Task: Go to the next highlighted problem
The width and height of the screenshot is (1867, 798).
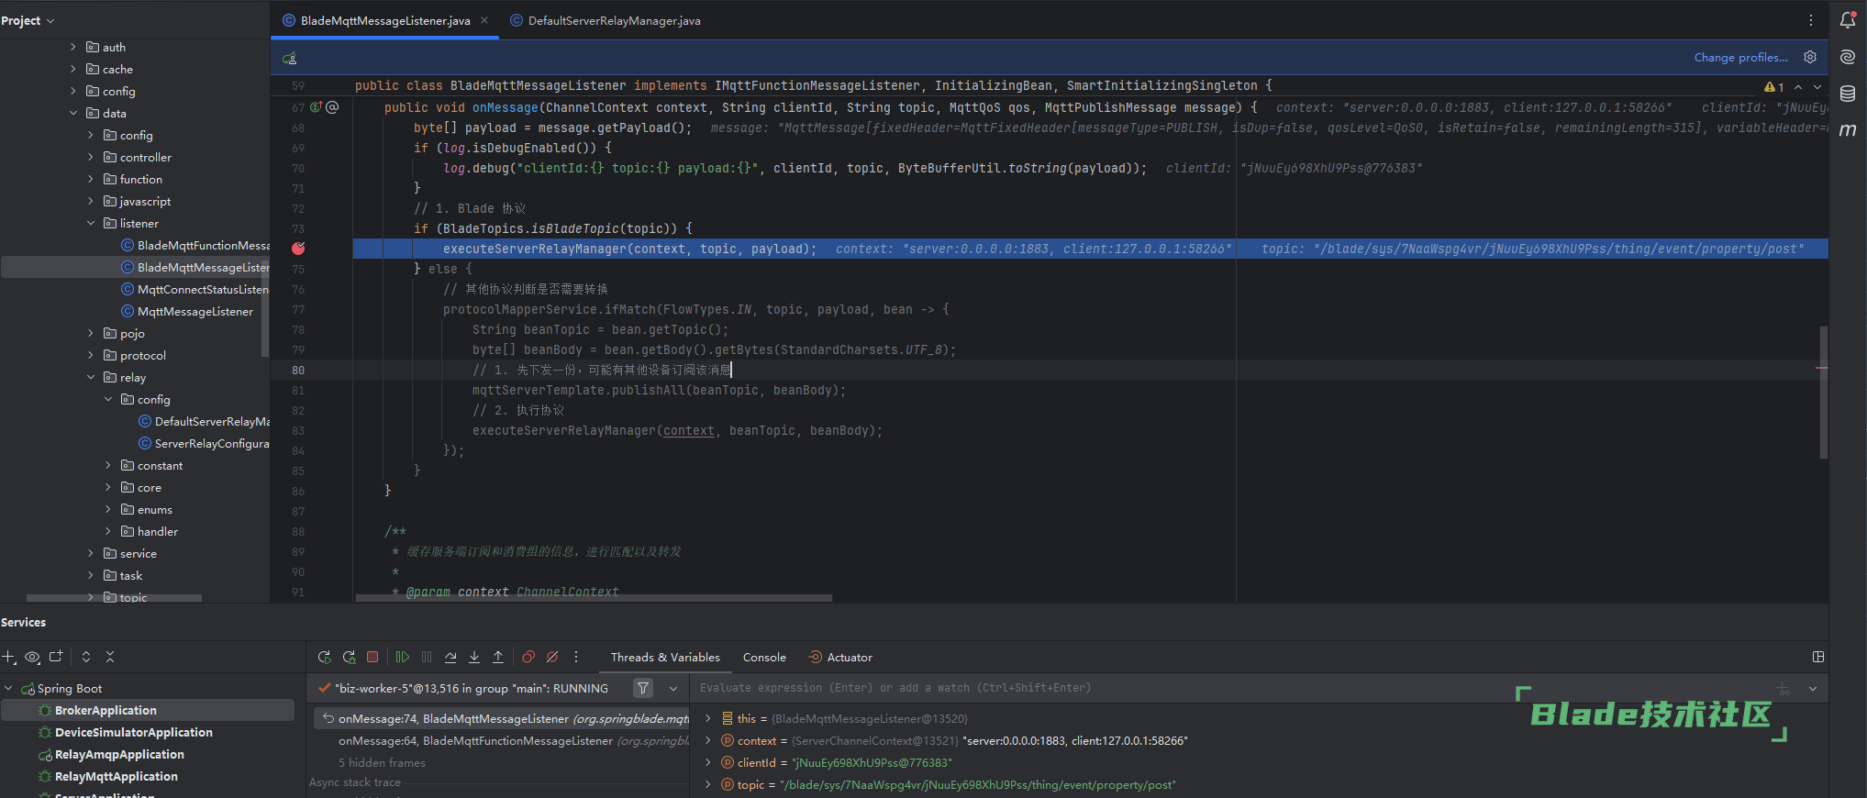Action: pos(1817,87)
